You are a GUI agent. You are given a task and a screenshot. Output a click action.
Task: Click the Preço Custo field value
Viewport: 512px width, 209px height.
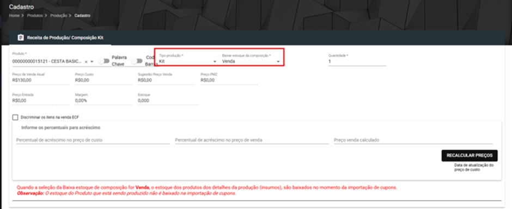82,80
